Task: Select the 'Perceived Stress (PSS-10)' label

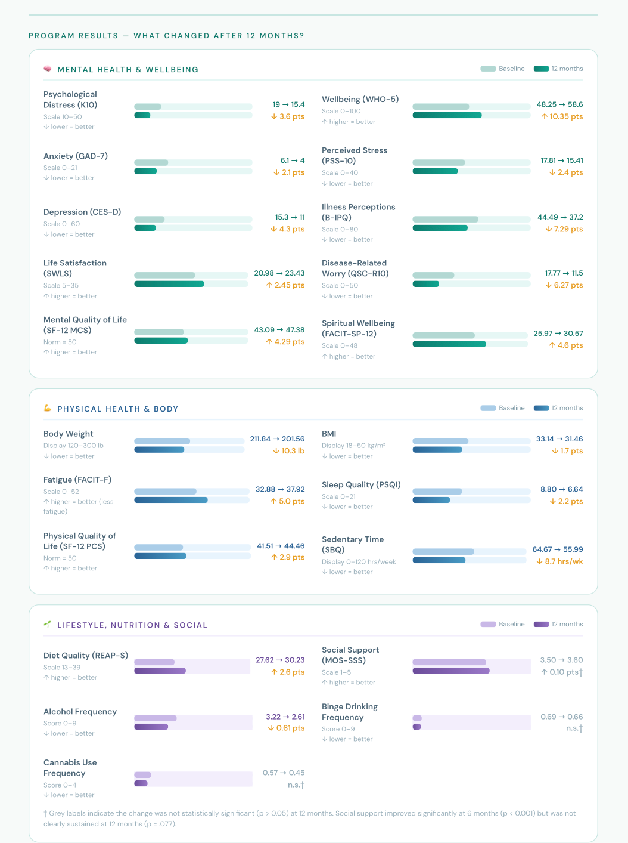Action: [355, 156]
